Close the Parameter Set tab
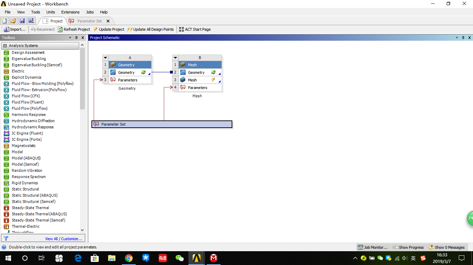The image size is (473, 265). pos(108,21)
